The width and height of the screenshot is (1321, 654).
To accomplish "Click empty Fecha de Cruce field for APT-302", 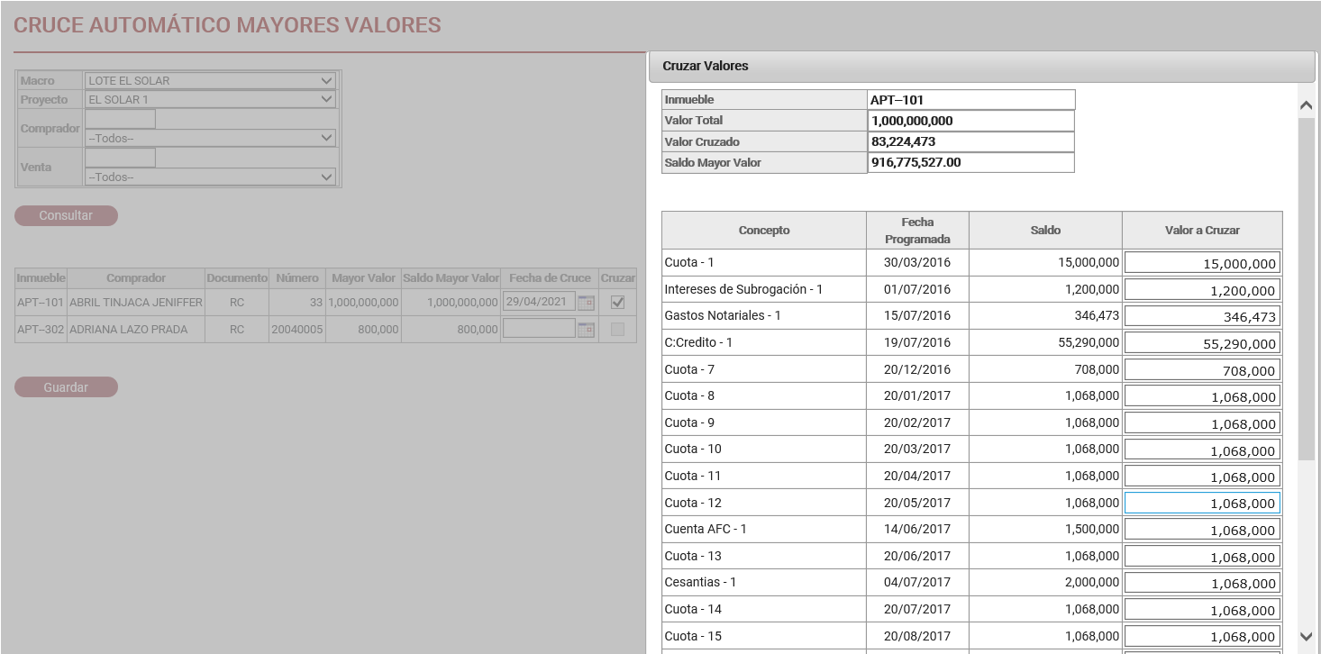I will coord(539,329).
